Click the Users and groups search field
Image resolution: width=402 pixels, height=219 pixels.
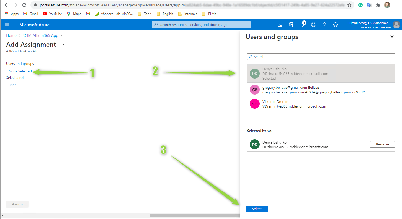(321, 57)
